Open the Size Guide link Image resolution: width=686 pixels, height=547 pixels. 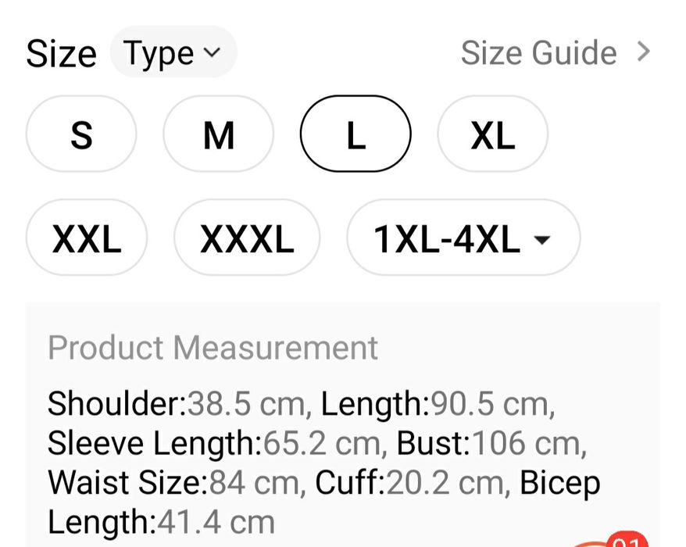coord(538,53)
